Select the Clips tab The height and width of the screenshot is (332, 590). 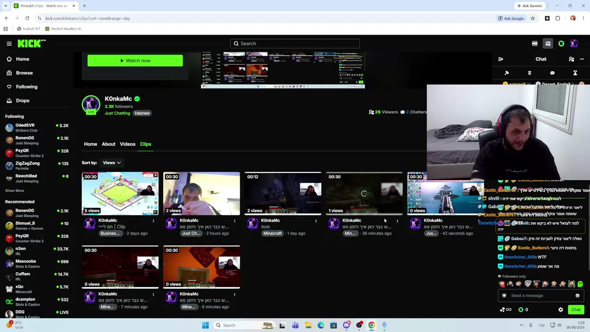click(x=146, y=144)
